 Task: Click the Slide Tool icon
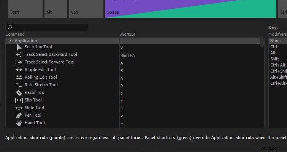click(x=19, y=108)
